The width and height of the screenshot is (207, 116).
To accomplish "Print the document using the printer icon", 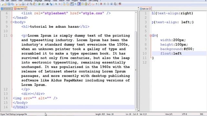I will (x=23, y=4).
